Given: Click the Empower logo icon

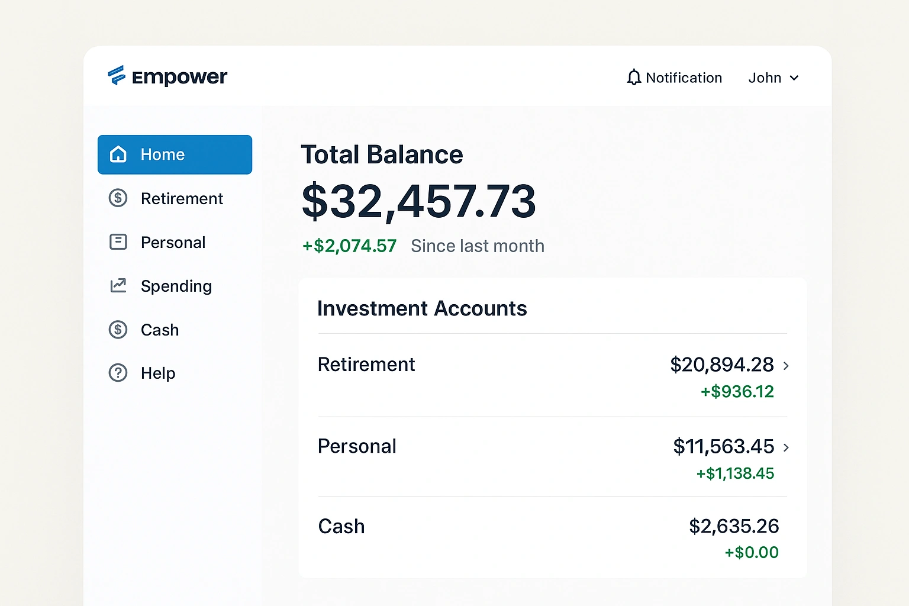Looking at the screenshot, I should tap(118, 76).
